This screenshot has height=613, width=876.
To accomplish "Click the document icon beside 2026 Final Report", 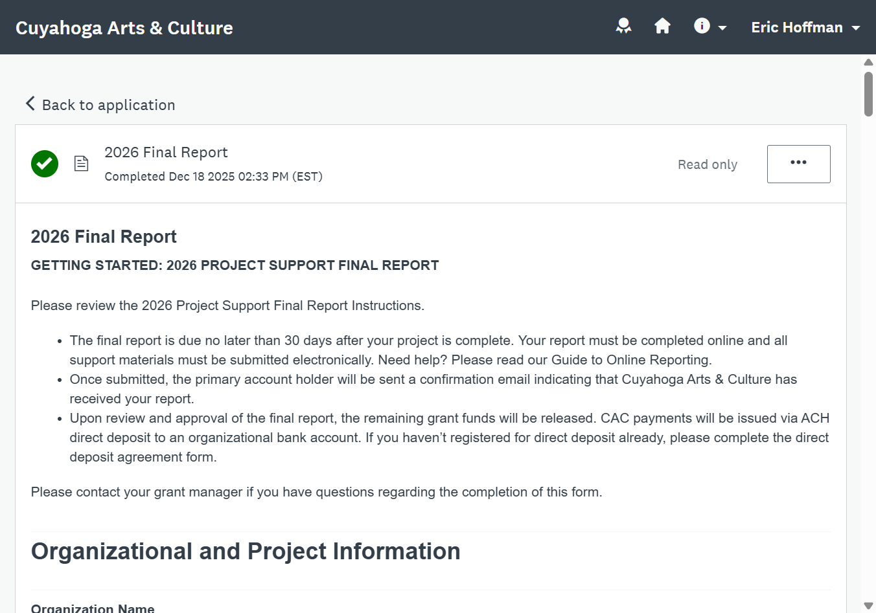I will coord(81,163).
